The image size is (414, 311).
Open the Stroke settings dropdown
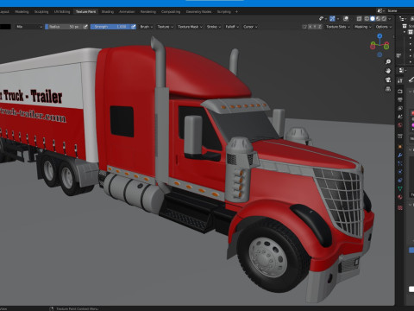click(x=214, y=27)
